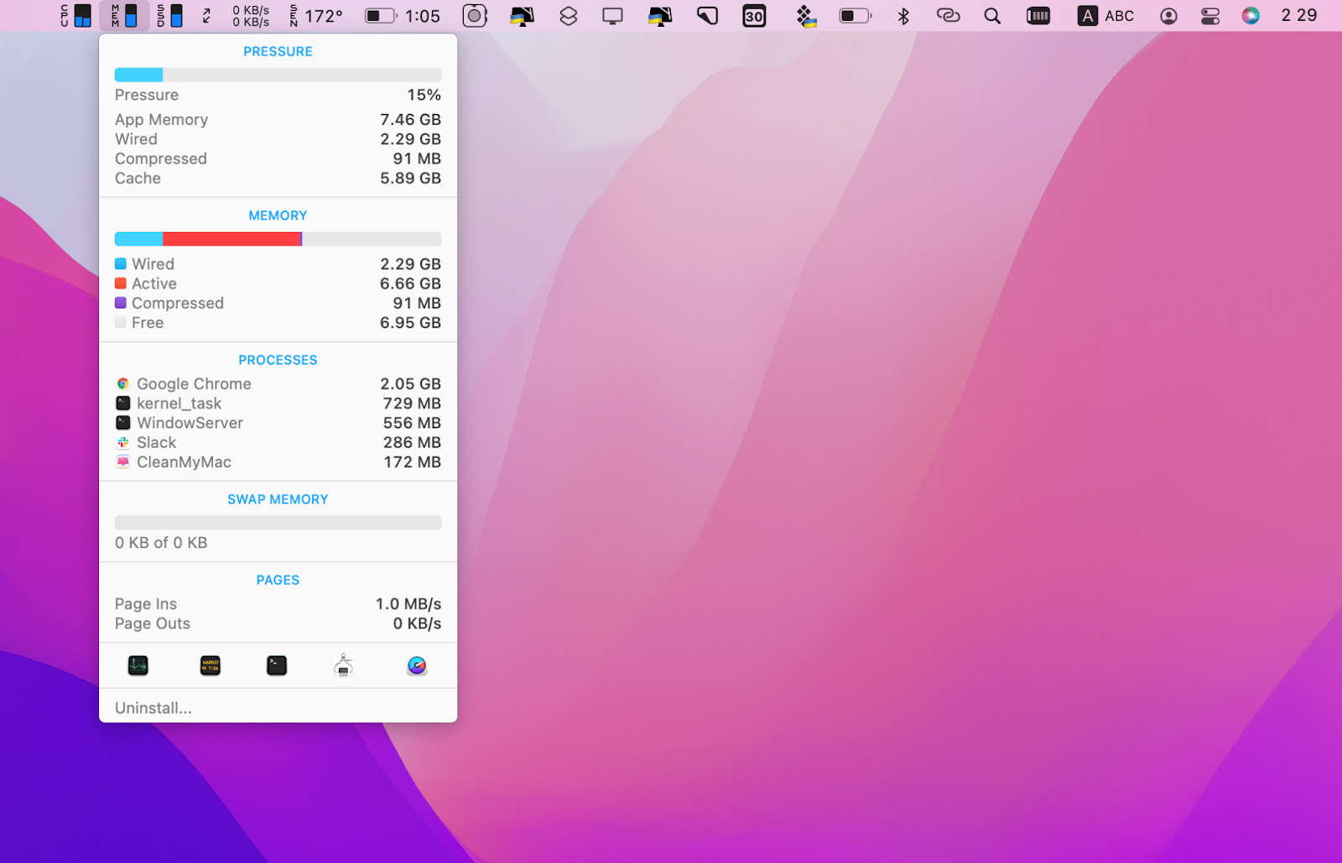
Task: Click the System Information chip icon
Action: (343, 665)
